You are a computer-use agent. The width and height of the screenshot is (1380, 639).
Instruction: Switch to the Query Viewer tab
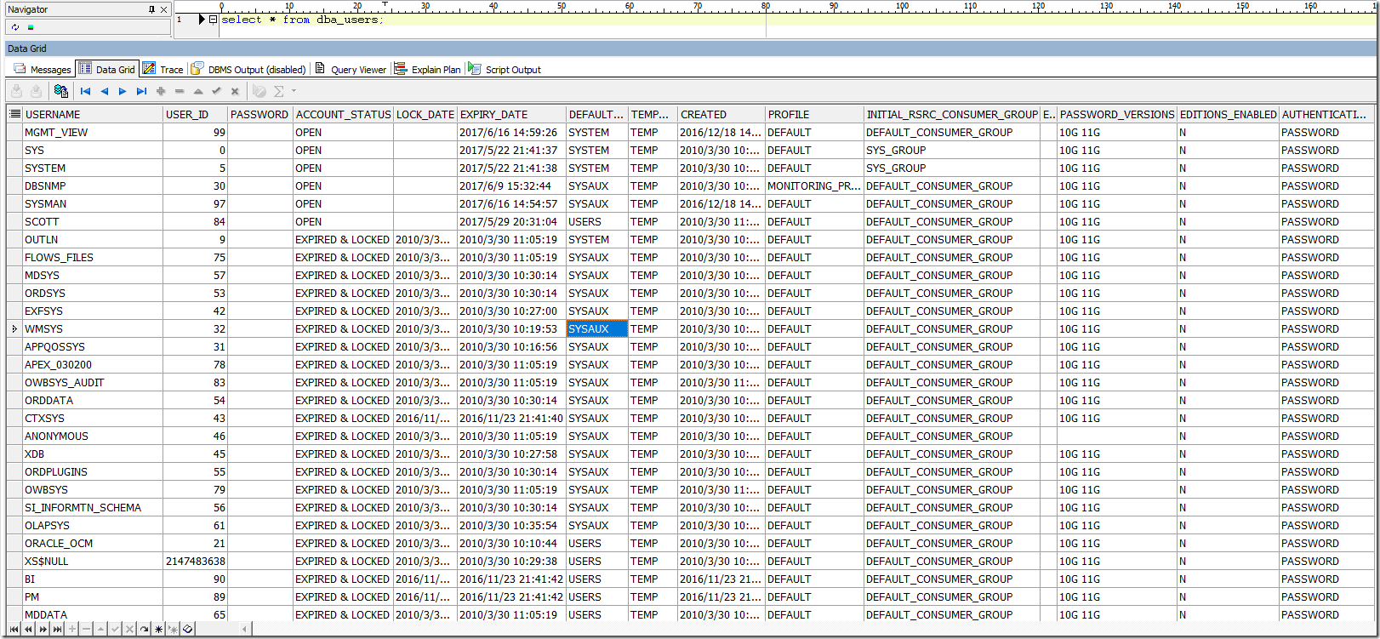(x=351, y=69)
